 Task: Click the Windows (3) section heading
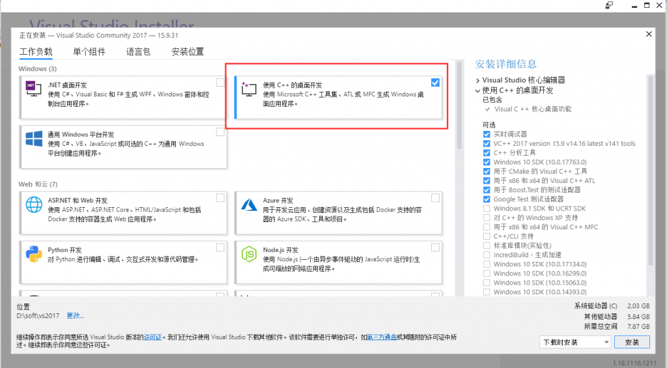click(x=37, y=69)
